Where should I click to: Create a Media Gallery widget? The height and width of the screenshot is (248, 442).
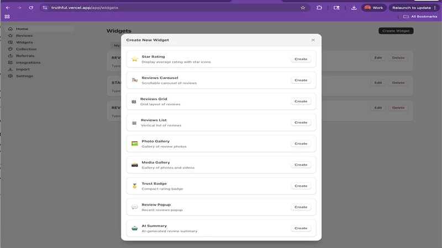[x=301, y=165]
